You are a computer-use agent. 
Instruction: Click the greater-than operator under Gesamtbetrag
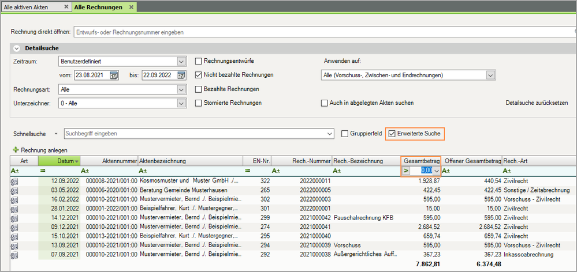pyautogui.click(x=406, y=171)
